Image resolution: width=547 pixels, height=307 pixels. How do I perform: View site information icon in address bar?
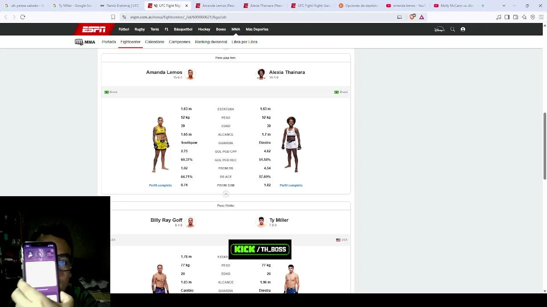[124, 17]
